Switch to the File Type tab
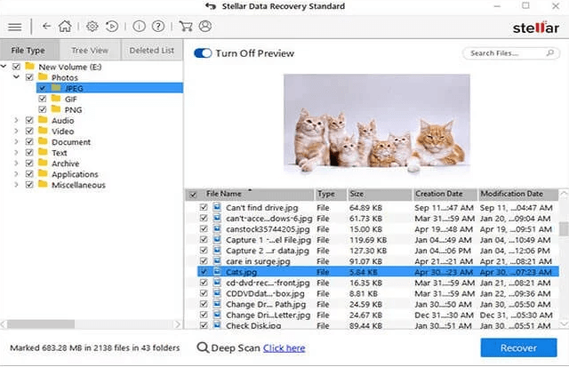This screenshot has height=367, width=569. 29,50
